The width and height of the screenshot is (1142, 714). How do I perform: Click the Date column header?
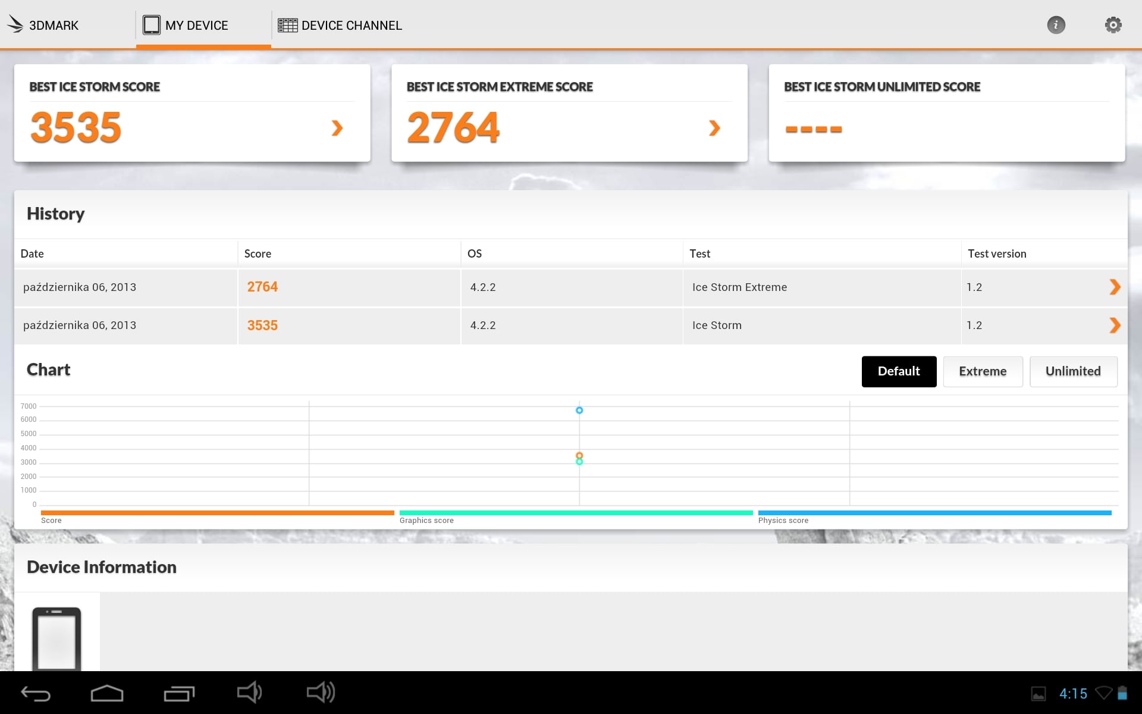tap(32, 253)
